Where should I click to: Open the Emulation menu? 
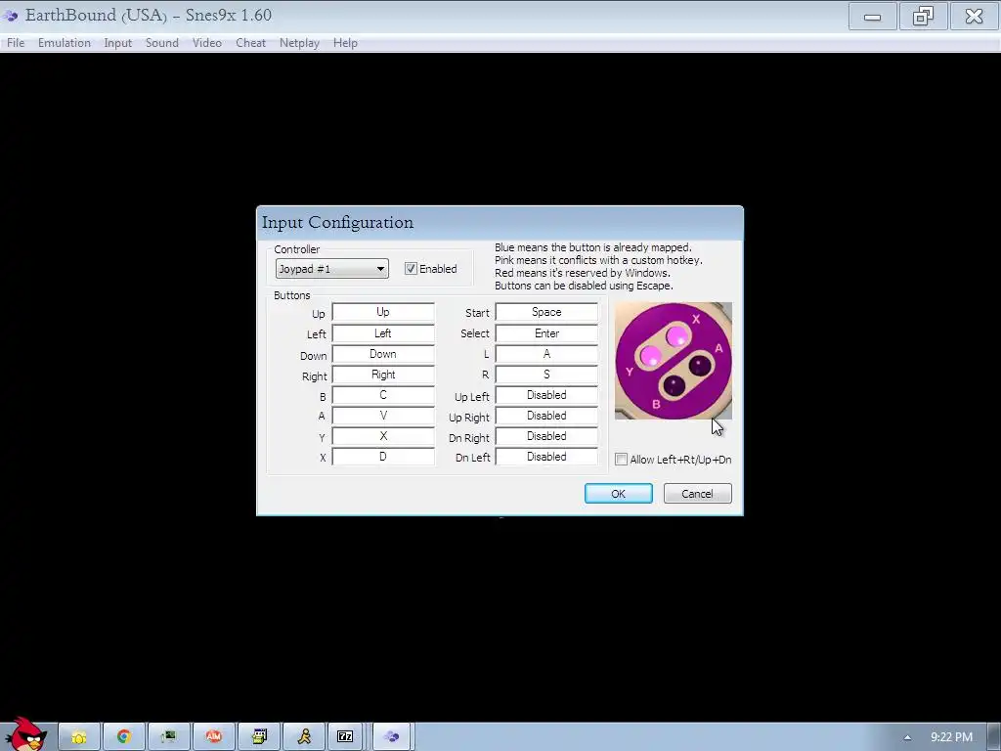point(64,43)
